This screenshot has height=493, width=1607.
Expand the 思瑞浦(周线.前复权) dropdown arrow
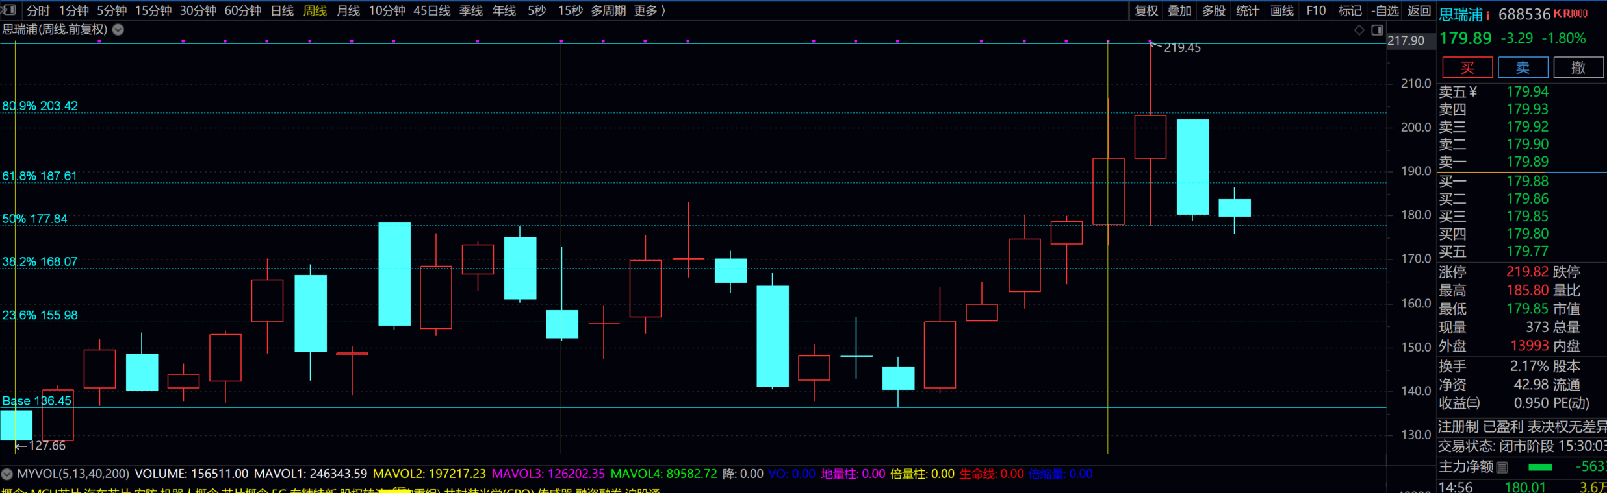click(x=118, y=30)
